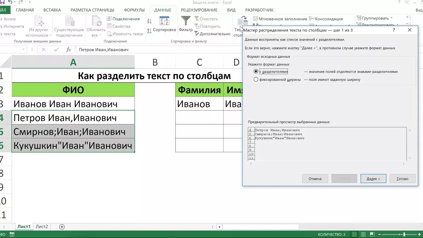Save the workbook via the quick access floppy icon
Screen dimensions: 423x238
coord(2,2)
